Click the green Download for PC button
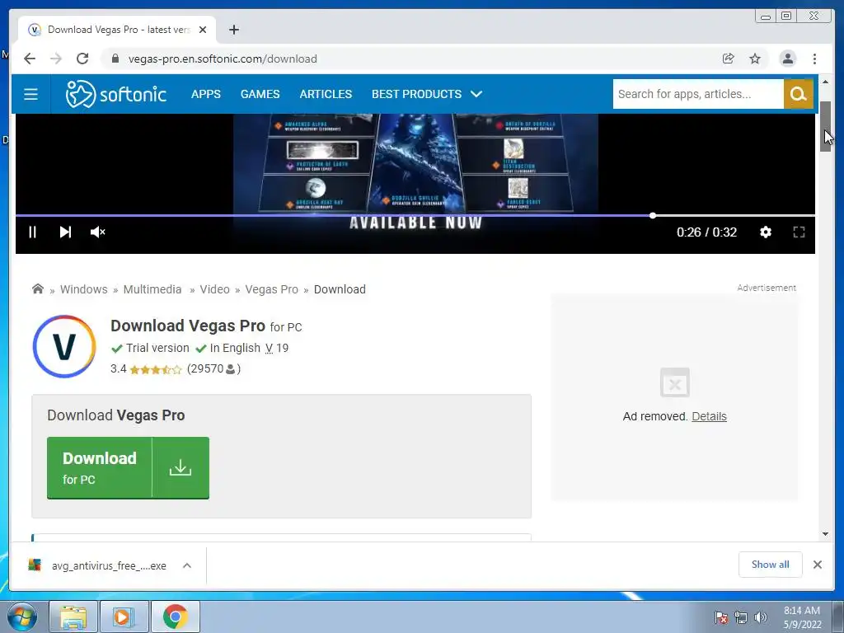Image resolution: width=844 pixels, height=633 pixels. tap(128, 468)
